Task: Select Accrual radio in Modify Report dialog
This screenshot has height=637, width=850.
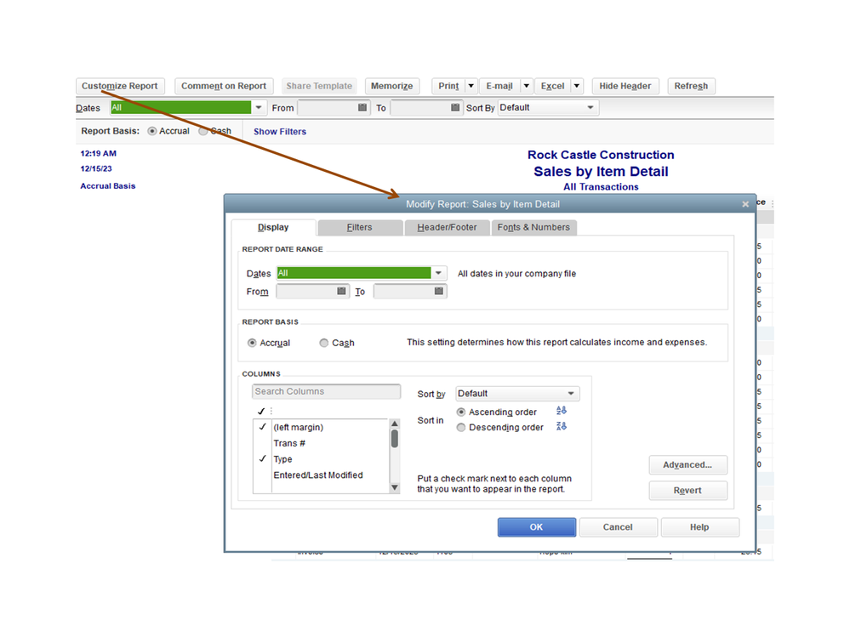Action: [252, 343]
